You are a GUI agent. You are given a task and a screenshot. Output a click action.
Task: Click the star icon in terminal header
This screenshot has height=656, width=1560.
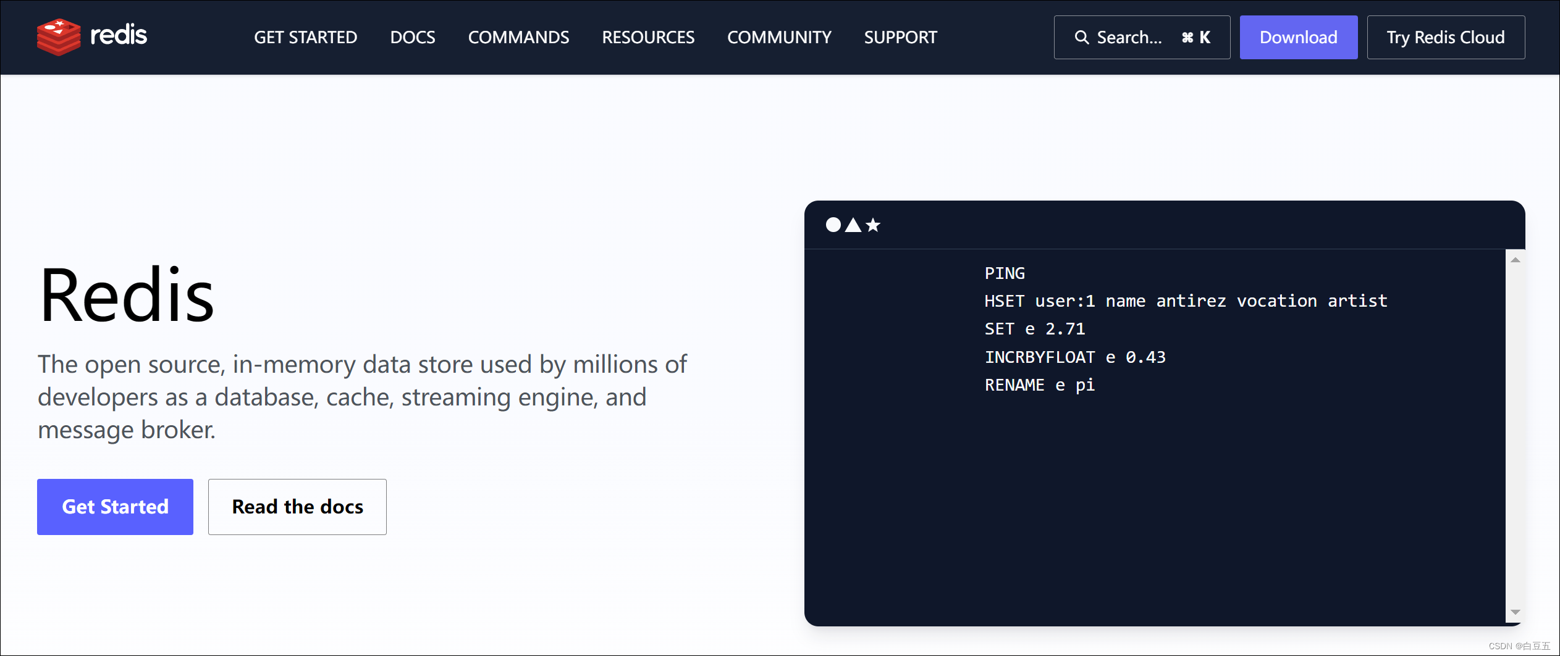[x=873, y=225]
